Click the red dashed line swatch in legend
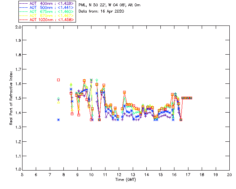Viewport: 236px width, 189px height. pos(24,20)
